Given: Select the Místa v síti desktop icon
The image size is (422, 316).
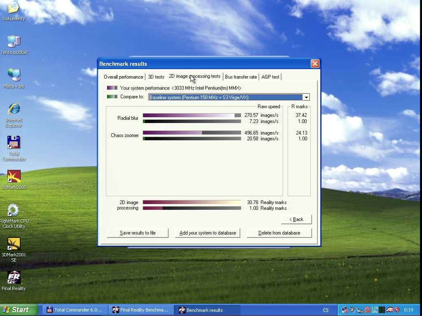Looking at the screenshot, I should pos(14,79).
